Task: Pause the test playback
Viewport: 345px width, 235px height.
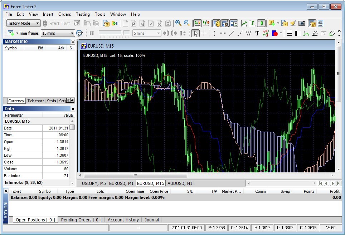Action: click(92, 33)
